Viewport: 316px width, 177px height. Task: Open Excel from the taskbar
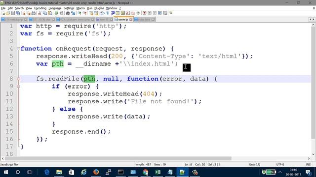click(x=158, y=172)
